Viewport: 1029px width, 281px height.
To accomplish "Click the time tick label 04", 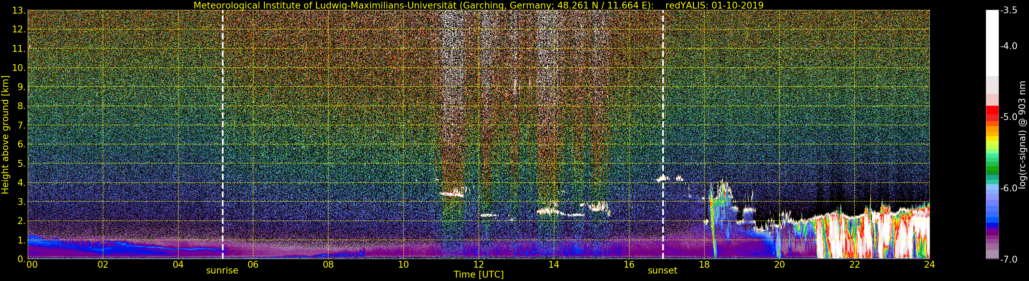I will click(x=178, y=264).
